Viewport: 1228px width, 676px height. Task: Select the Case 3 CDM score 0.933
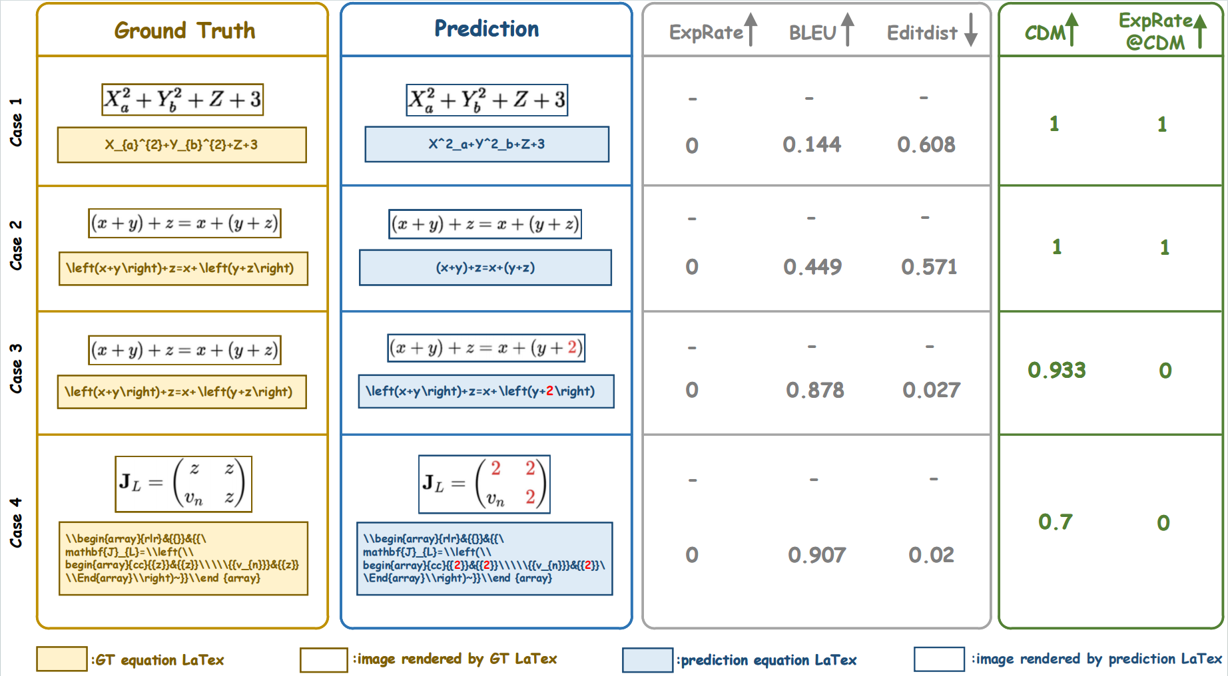[x=1057, y=370]
